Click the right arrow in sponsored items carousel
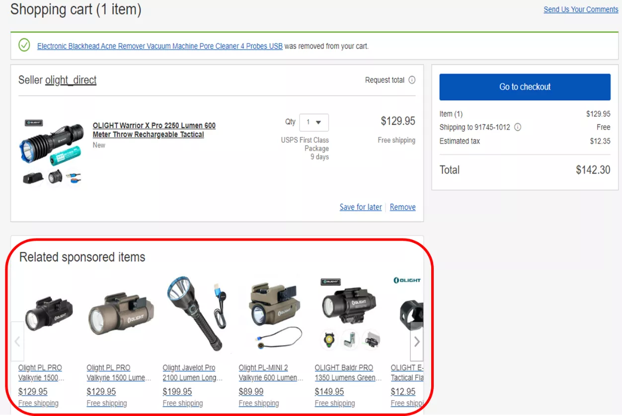The height and width of the screenshot is (416, 622). (416, 341)
